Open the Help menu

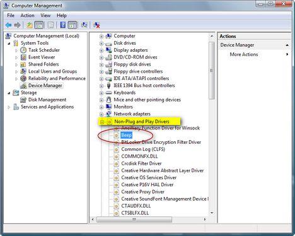click(62, 16)
